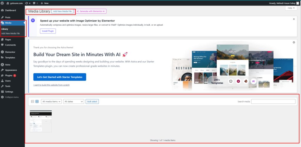Open Elementor in sidebar
This screenshot has width=301, height=147.
point(12,52)
